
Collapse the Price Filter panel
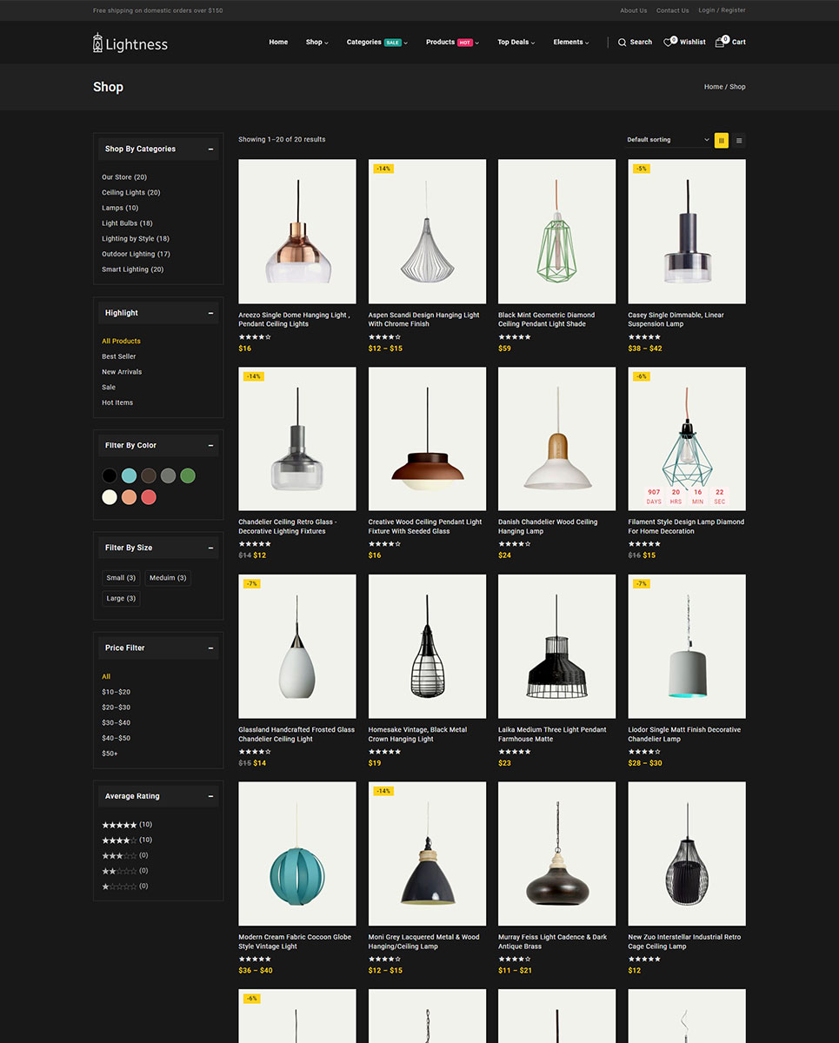pos(210,648)
